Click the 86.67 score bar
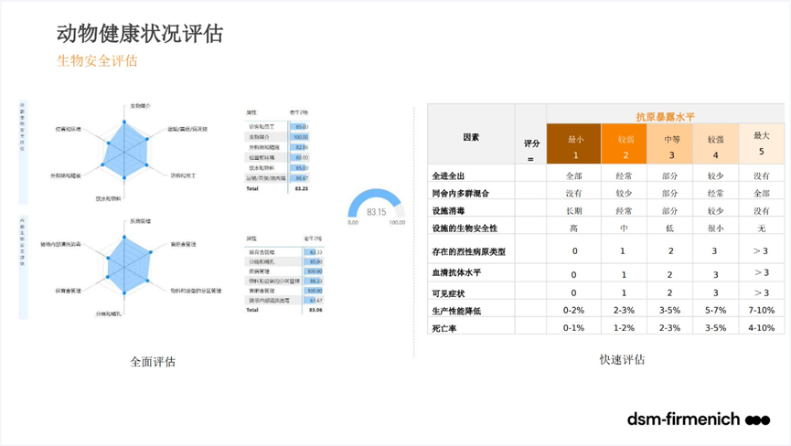 [x=299, y=178]
